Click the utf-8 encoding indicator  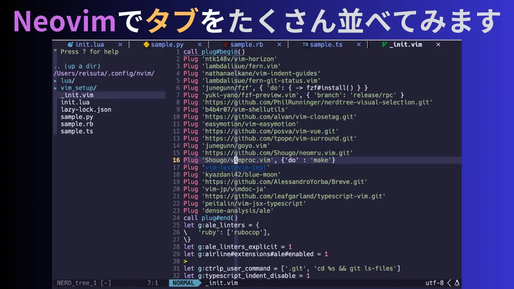tap(435, 283)
